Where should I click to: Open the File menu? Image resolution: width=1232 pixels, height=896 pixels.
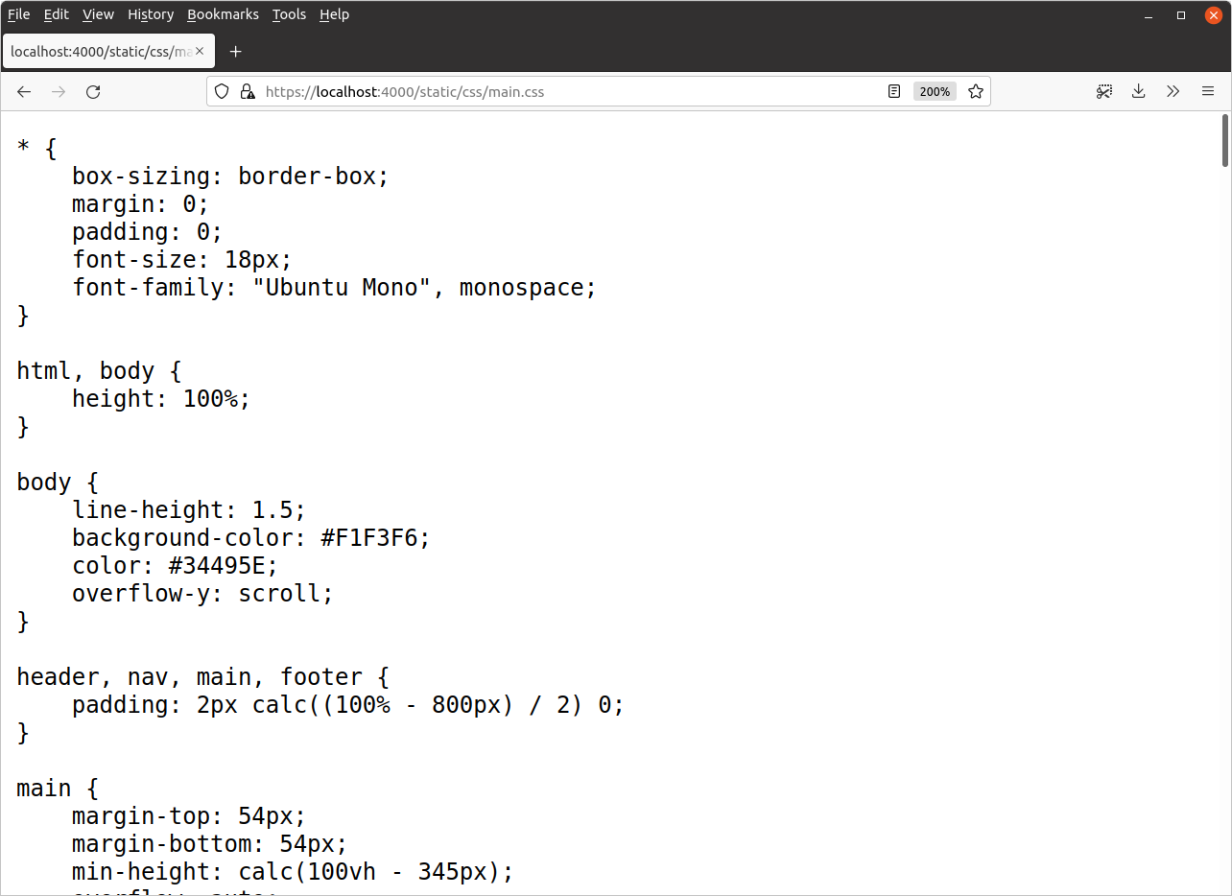pos(19,14)
